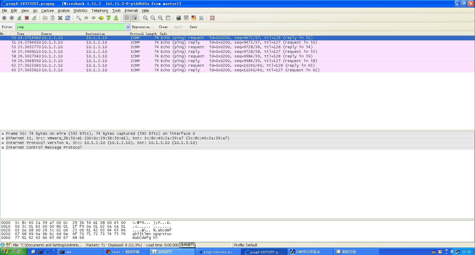Edit capture filters icon
Screen dimensions: 475x255
pos(179,18)
